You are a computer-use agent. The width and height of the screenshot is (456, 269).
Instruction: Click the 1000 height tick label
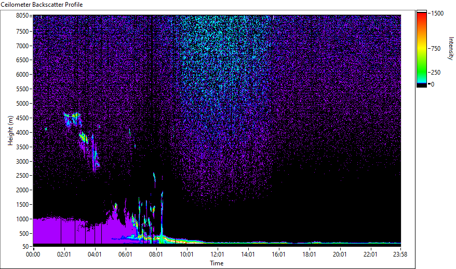click(22, 219)
